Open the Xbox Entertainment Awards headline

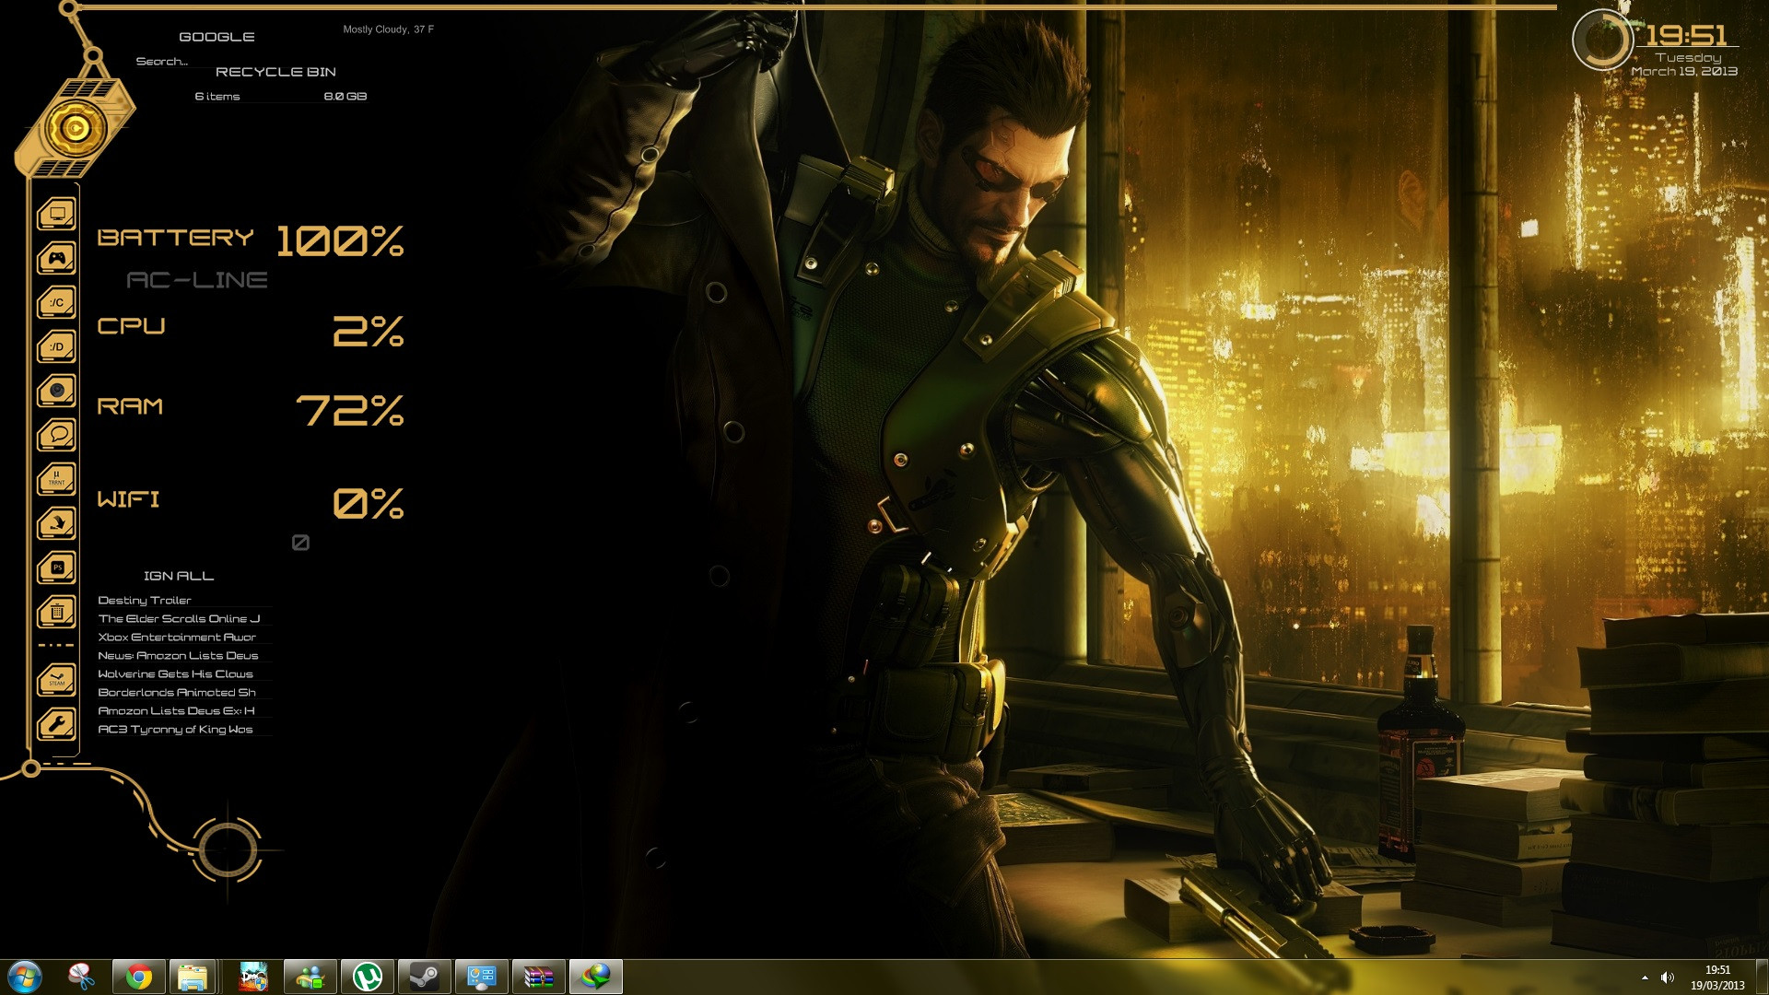(177, 638)
